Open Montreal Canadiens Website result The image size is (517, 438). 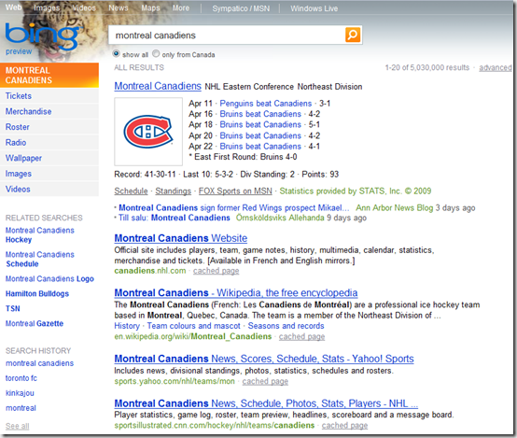coord(181,238)
